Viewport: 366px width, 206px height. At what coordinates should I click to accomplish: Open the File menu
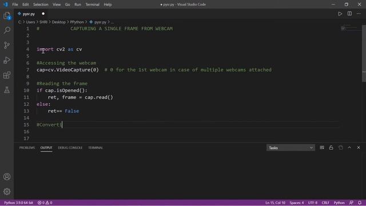(x=15, y=5)
